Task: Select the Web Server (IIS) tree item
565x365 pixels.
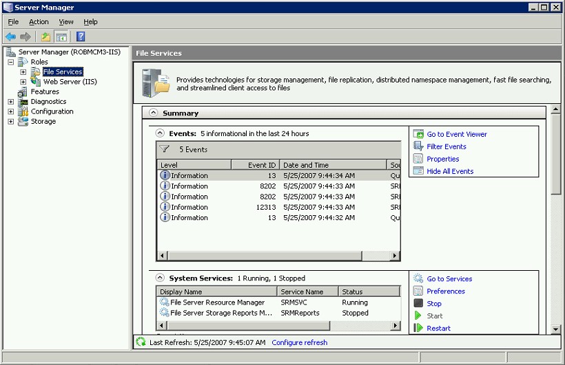Action: pos(70,82)
